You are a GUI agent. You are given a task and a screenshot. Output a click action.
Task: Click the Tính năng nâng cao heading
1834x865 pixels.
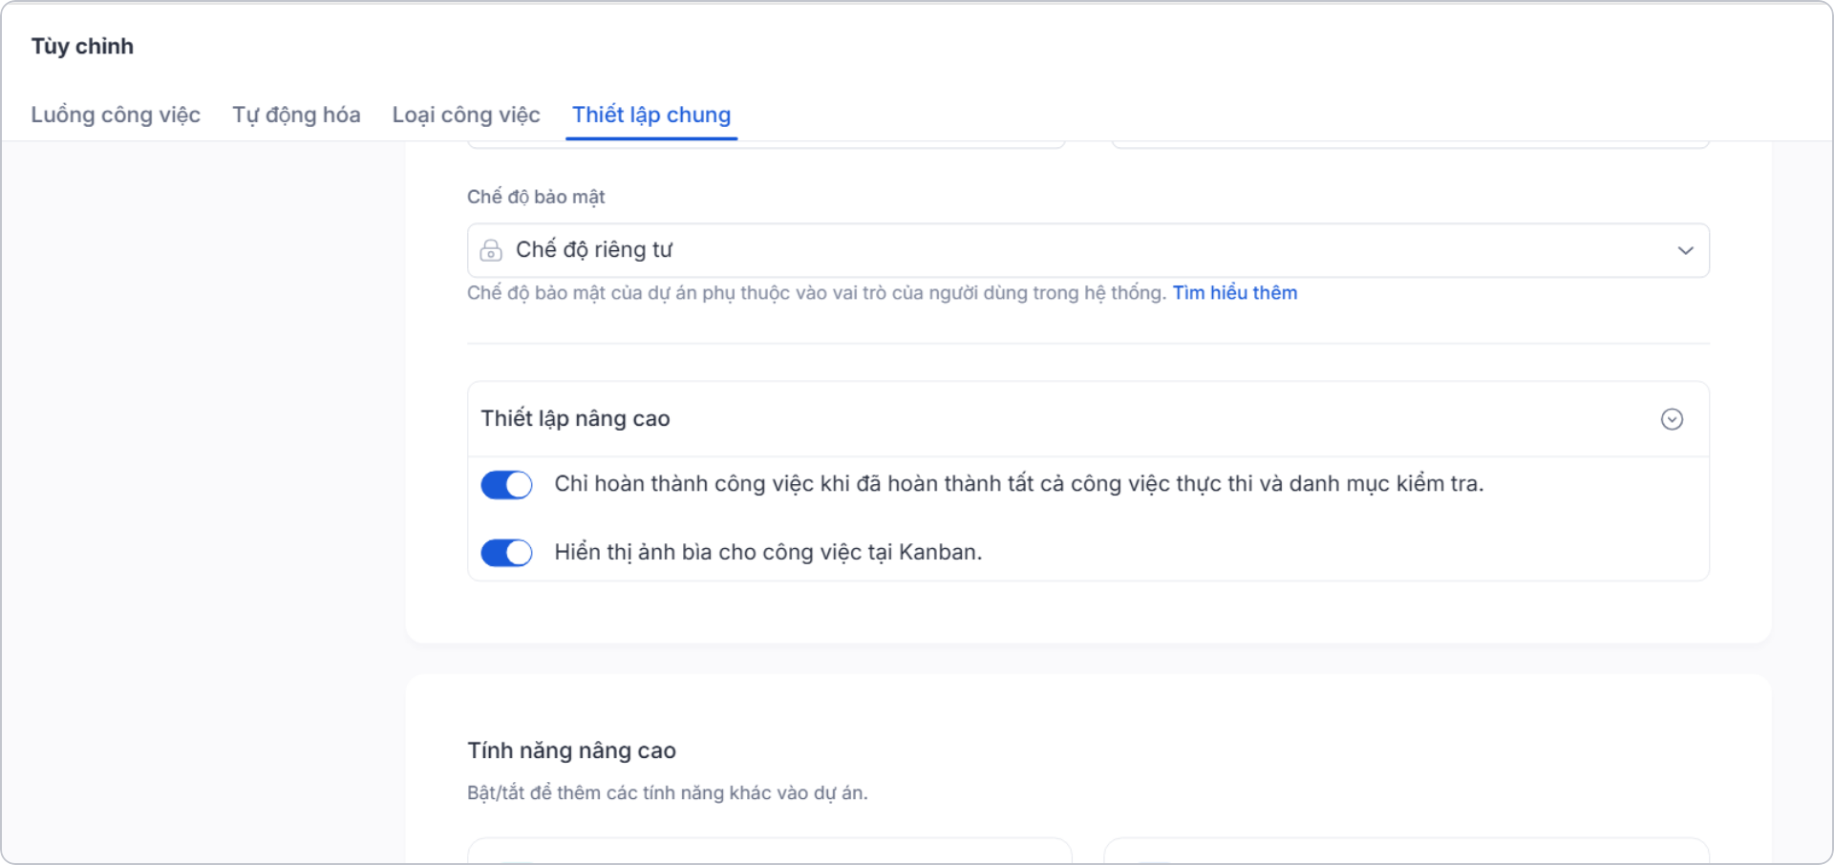tap(571, 750)
